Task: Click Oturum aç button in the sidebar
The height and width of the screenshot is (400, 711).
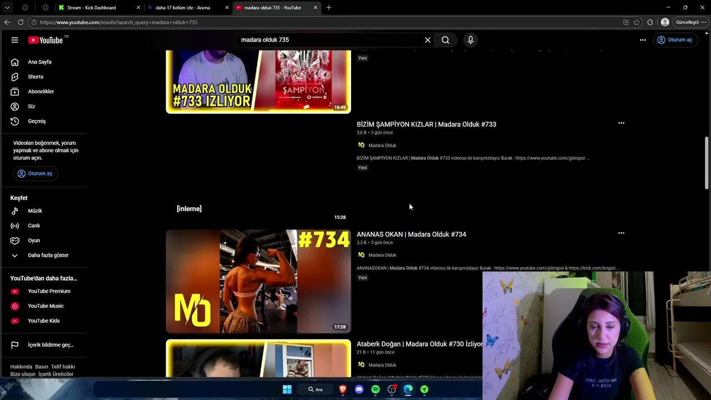Action: 34,173
